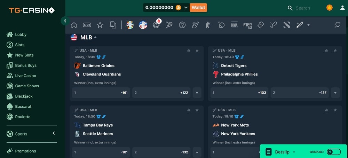The height and width of the screenshot is (158, 348).
Task: View statistics for Rays vs Mariners
Action: pyautogui.click(x=188, y=110)
